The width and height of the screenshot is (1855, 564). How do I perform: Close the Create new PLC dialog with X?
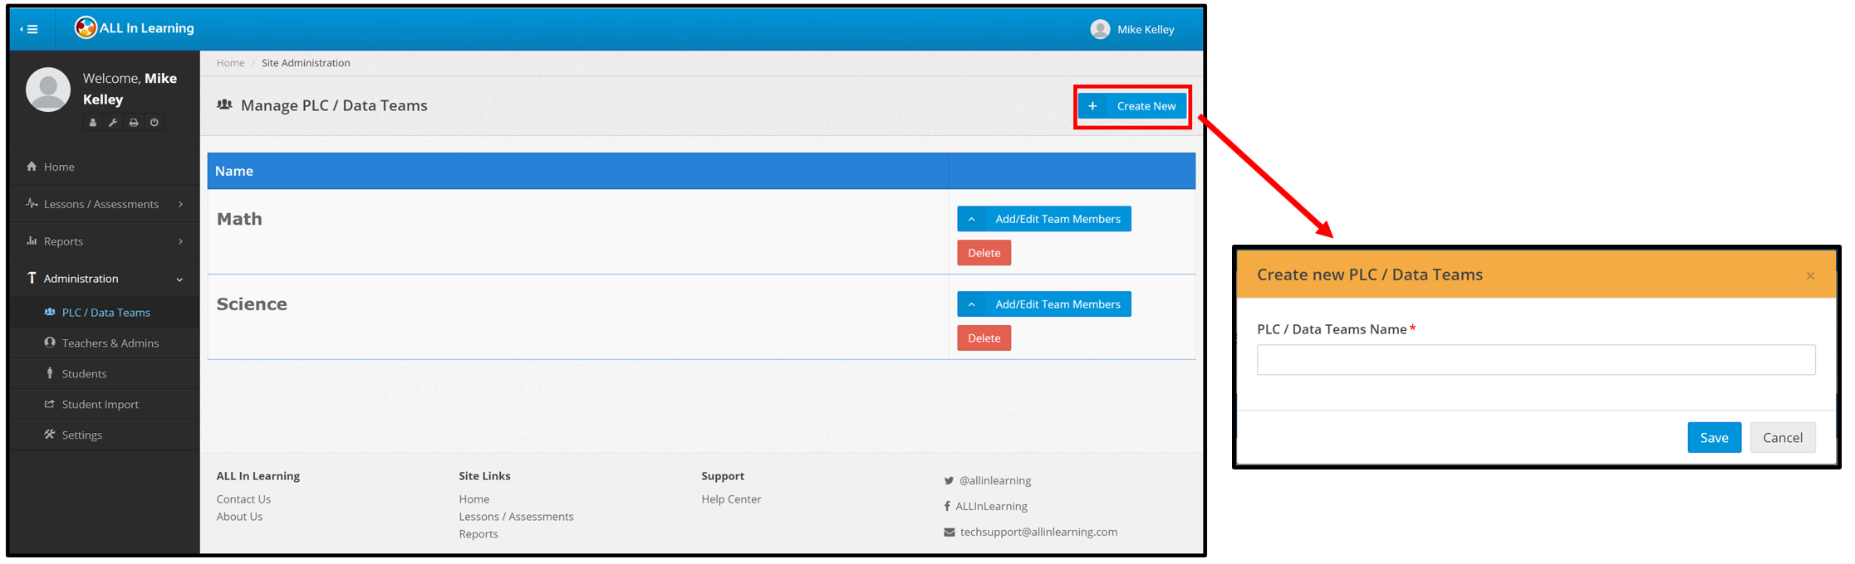1810,276
